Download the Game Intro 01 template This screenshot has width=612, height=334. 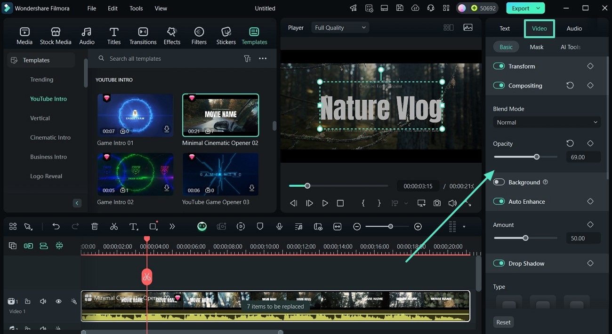tap(167, 129)
